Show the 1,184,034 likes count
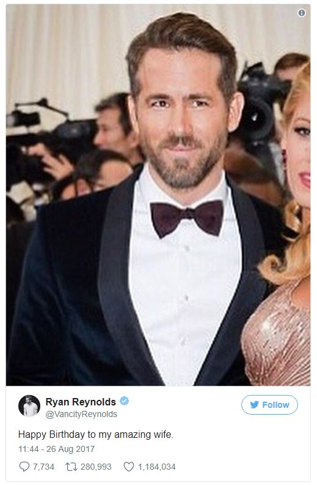 (156, 467)
